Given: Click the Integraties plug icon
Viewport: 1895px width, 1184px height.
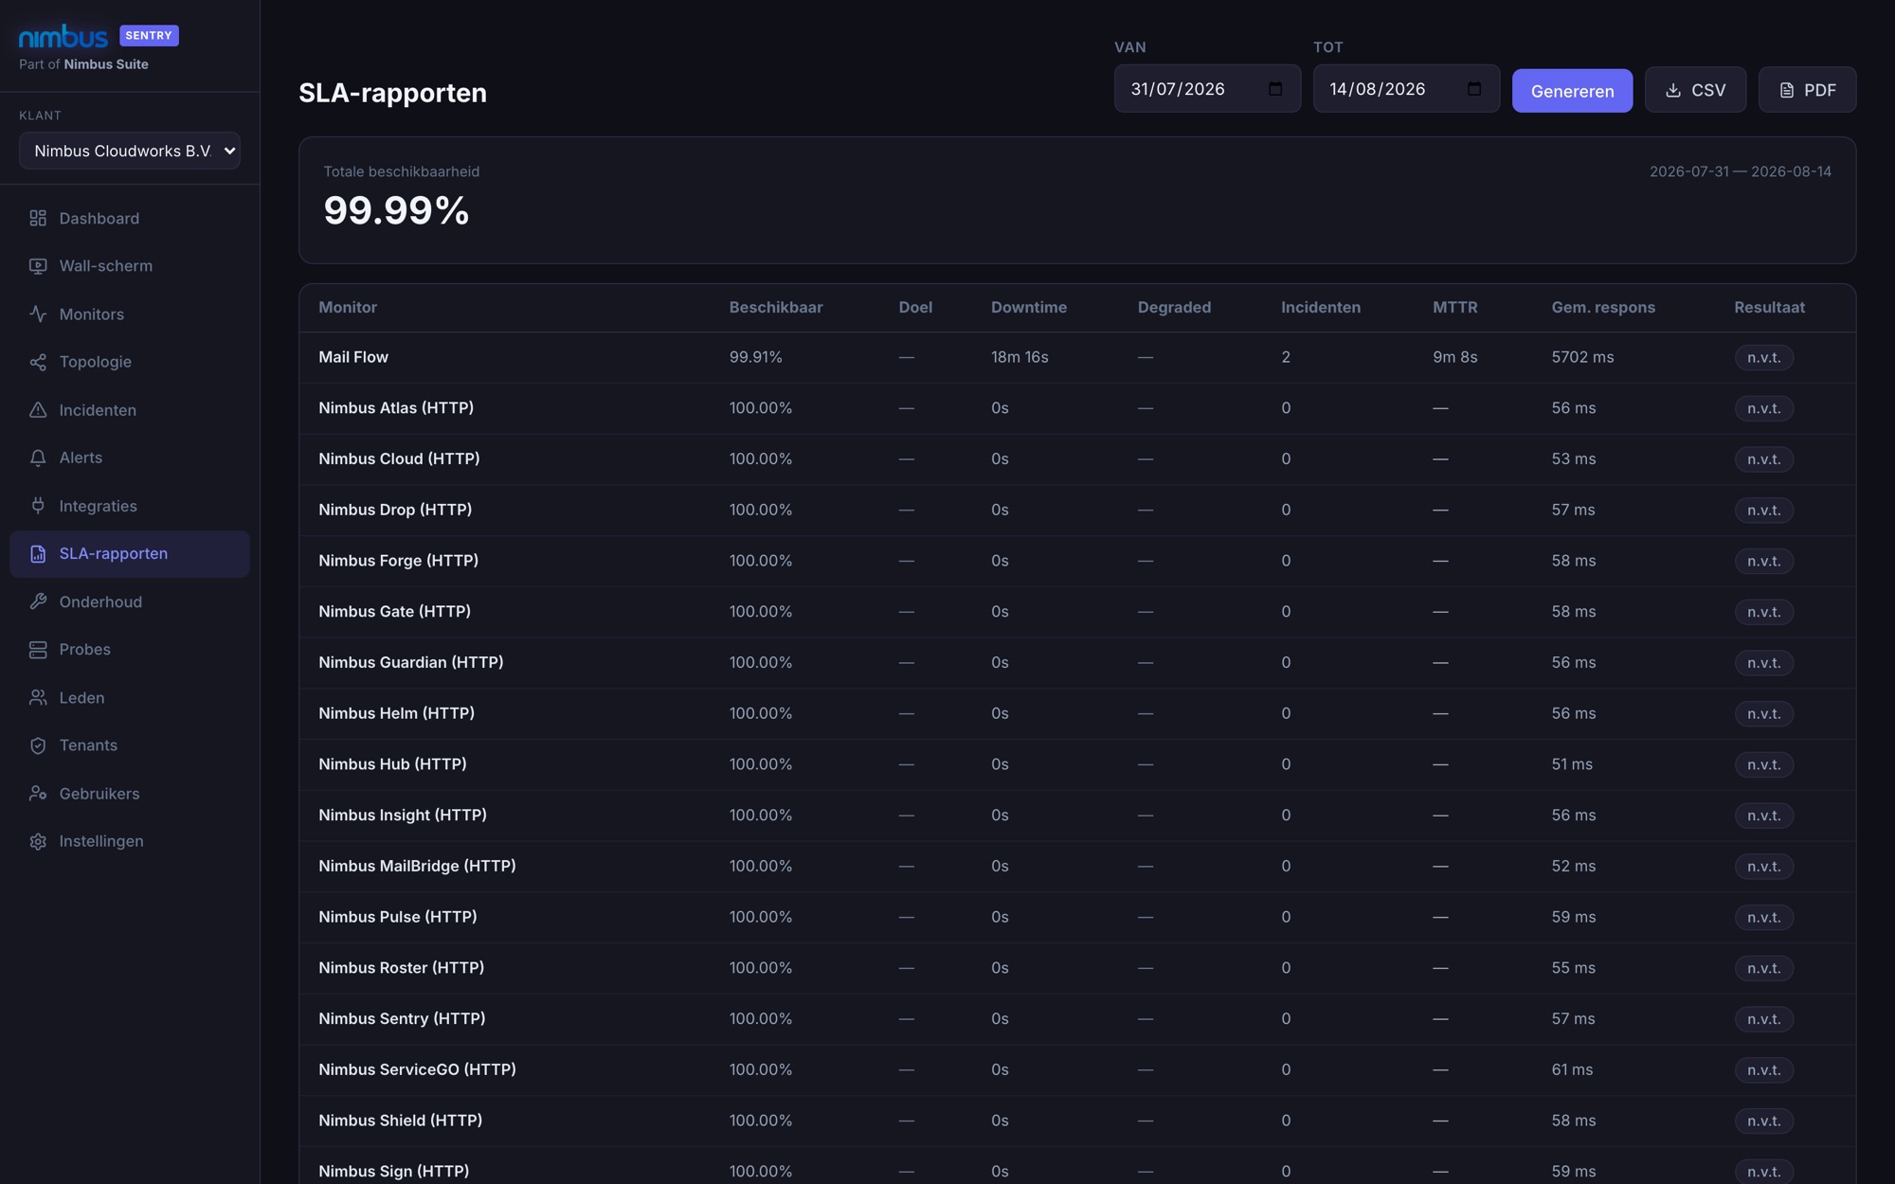Looking at the screenshot, I should click(38, 506).
